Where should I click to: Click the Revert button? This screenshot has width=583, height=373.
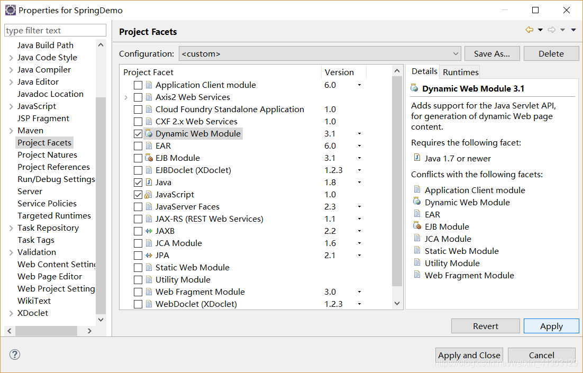pos(485,326)
